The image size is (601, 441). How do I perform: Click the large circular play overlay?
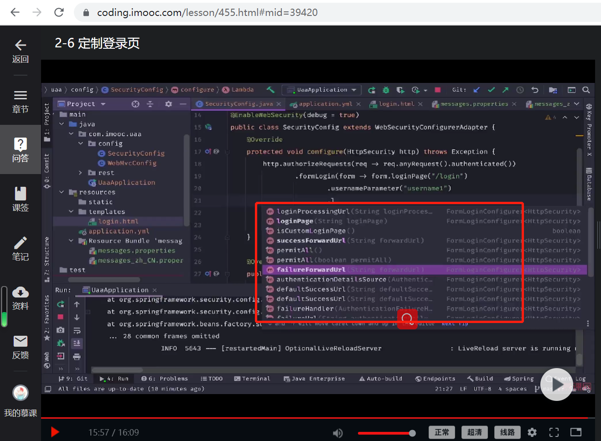[x=556, y=385]
